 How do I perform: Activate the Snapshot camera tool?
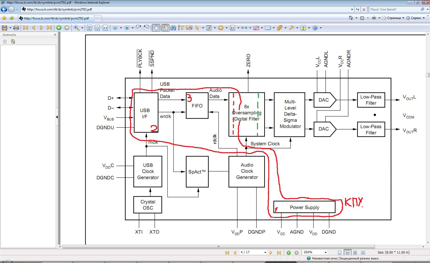[189, 28]
